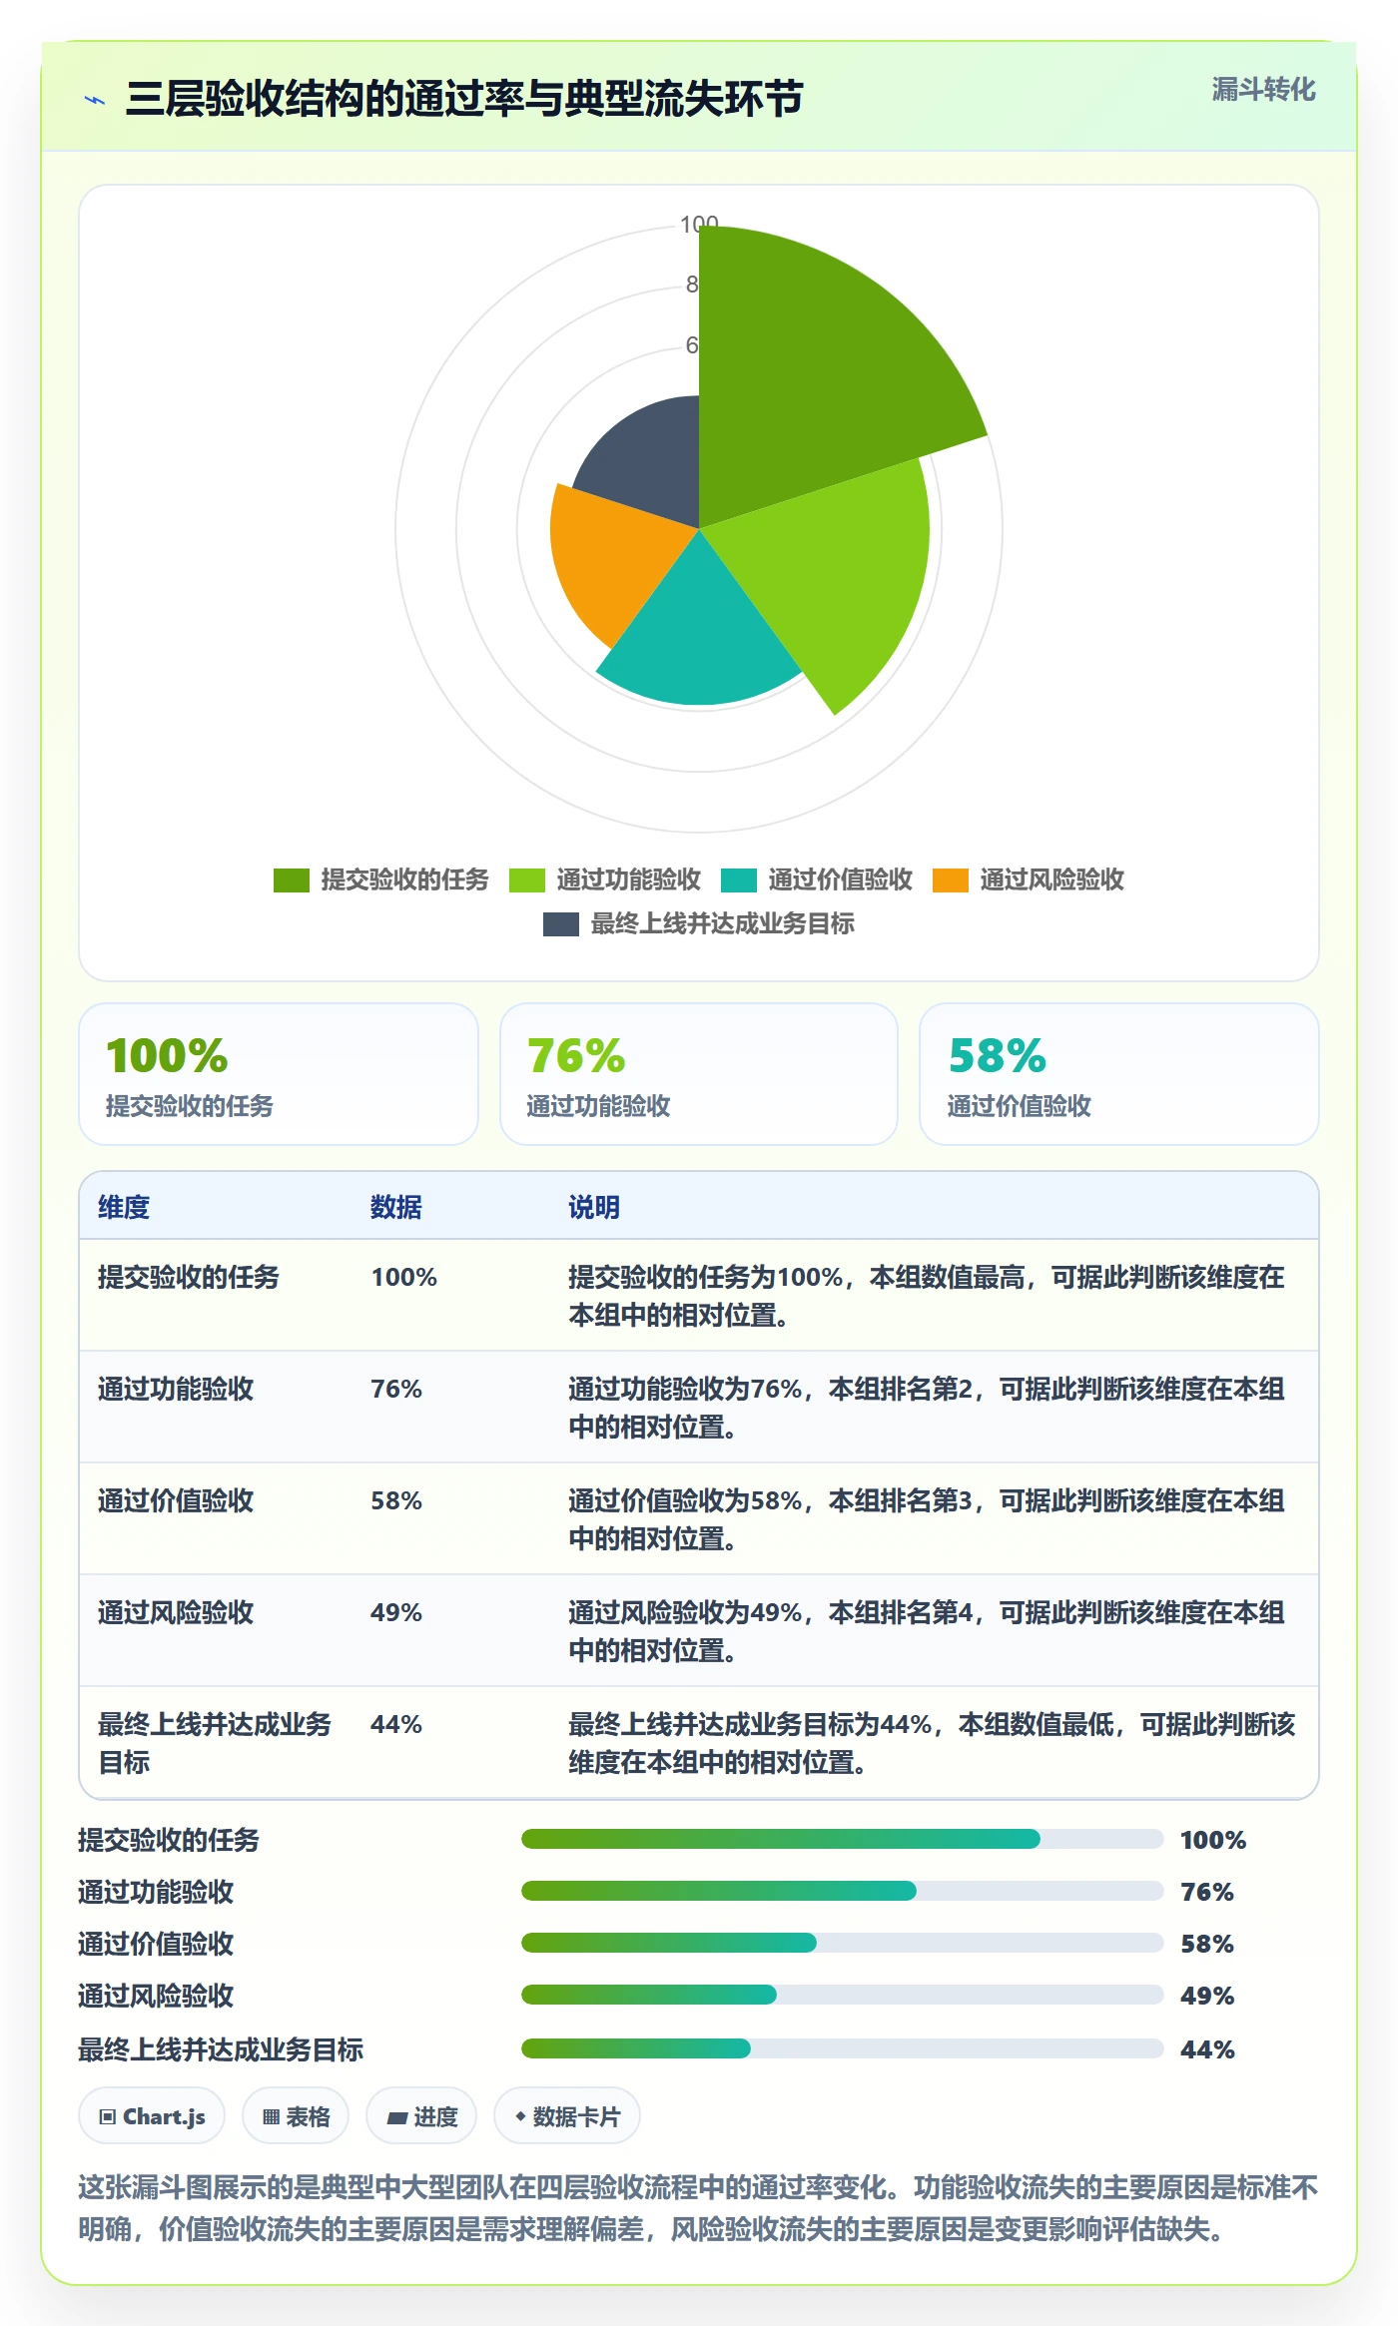Image resolution: width=1398 pixels, height=2326 pixels.
Task: Click the 通过风险验收 progress bar
Action: (x=842, y=1995)
